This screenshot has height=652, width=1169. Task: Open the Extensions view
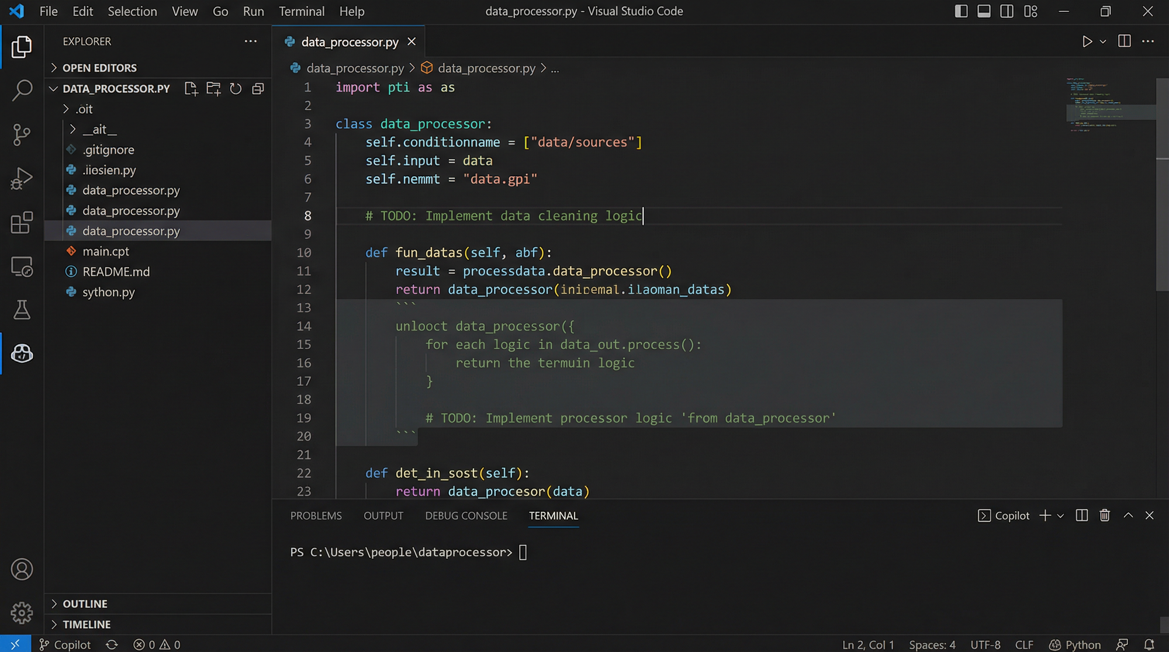tap(22, 223)
